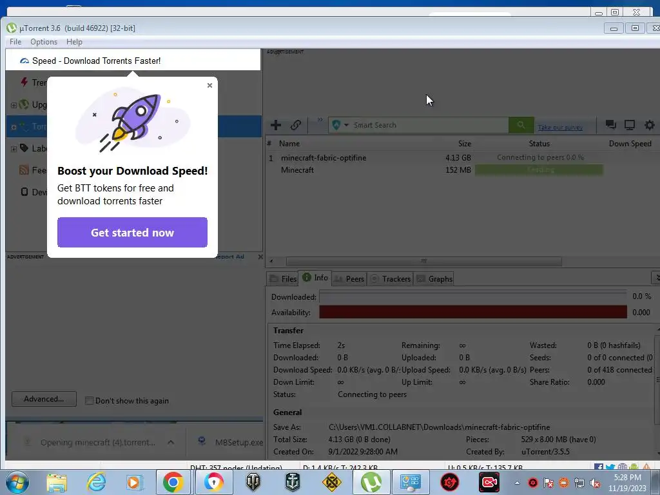Screen dimensions: 660x495
Task: Click the lightning Trending icon in sidebar
Action: pos(25,82)
